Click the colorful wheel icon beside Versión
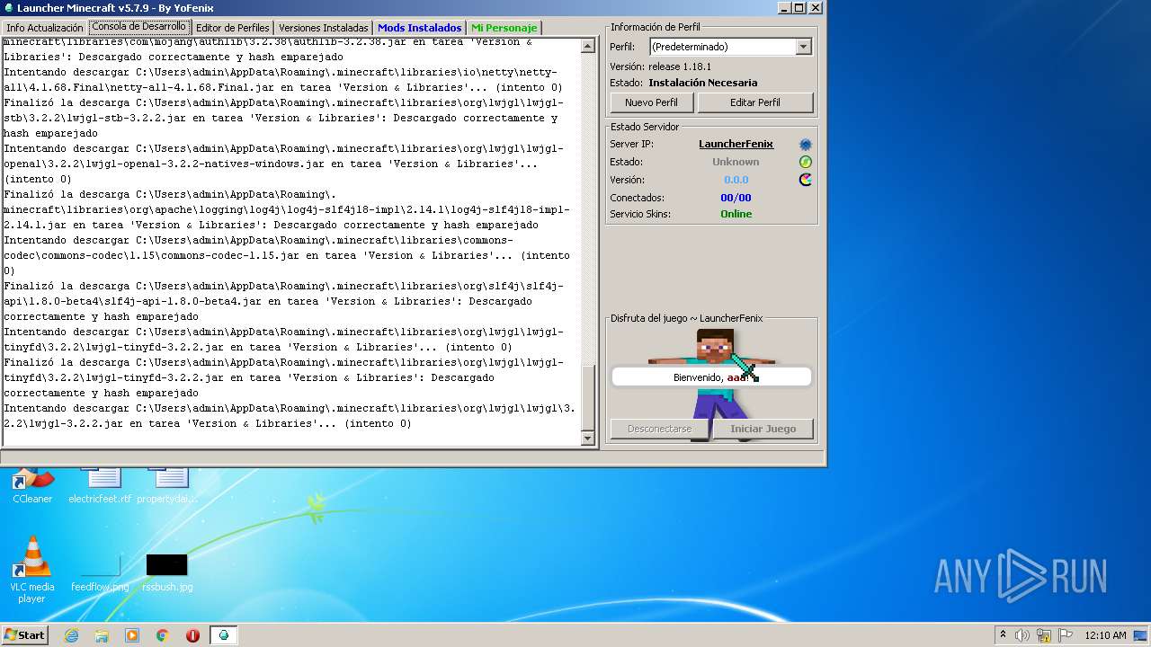 coord(805,180)
